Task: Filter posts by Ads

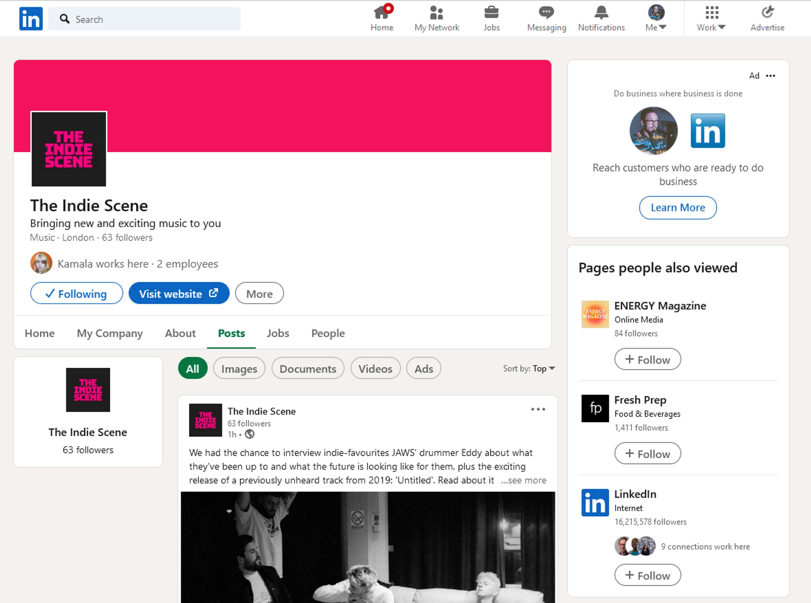Action: [424, 368]
